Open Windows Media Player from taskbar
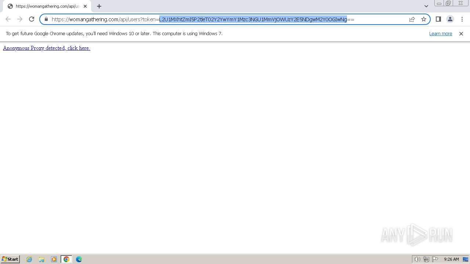470x264 pixels. (54, 259)
